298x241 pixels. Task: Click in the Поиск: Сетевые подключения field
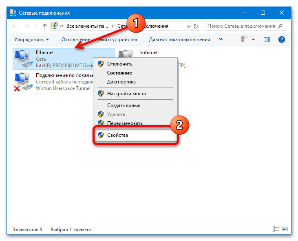coord(241,26)
